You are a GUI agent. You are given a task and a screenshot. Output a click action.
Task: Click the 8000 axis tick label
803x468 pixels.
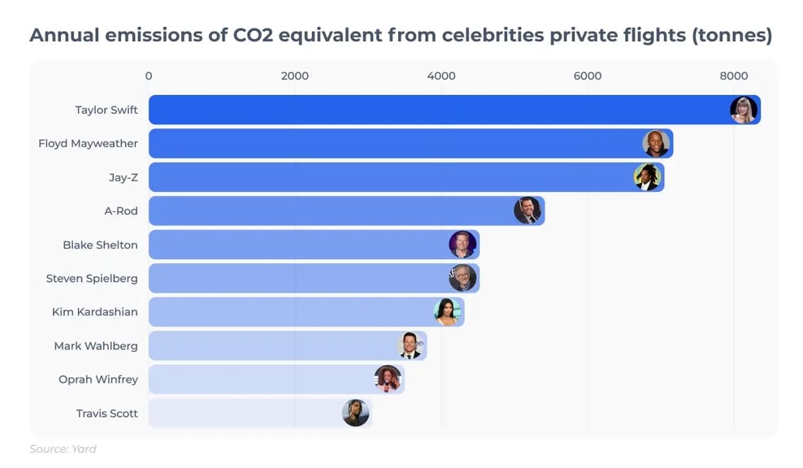733,76
